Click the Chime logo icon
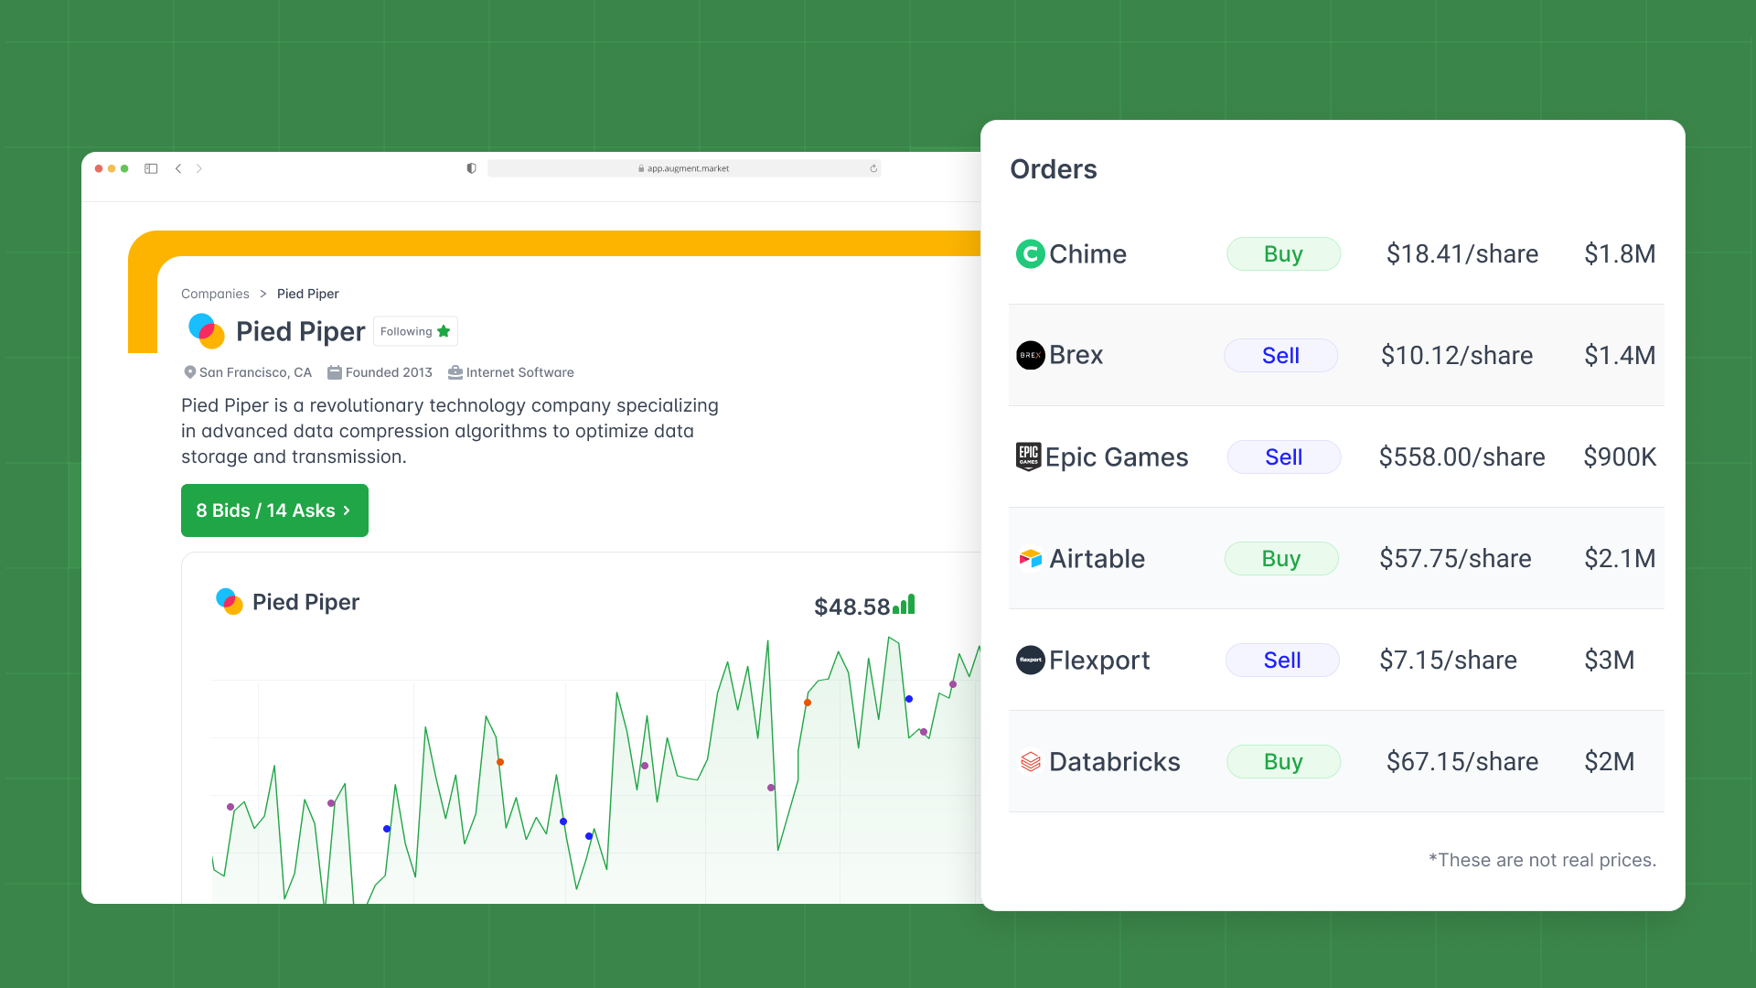Viewport: 1756px width, 988px height. 1031,254
